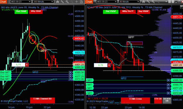
Task: Toggle Wkly VWAP in the 360 Minute chart
Action: 36,12
